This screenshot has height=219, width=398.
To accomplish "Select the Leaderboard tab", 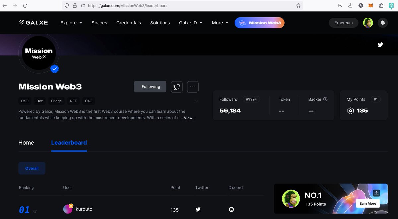I will 69,143.
